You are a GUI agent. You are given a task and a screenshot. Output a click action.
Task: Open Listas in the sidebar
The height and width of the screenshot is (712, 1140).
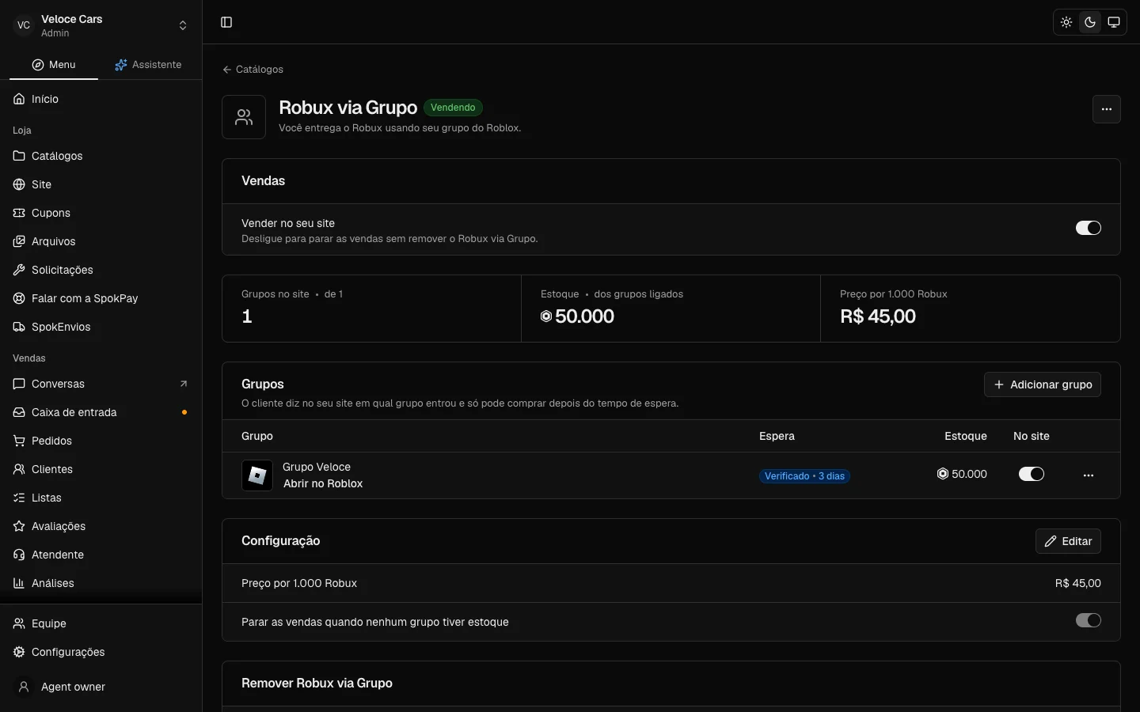pos(101,498)
